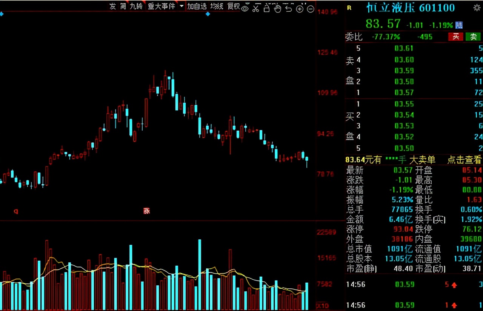Expand dropdown arrow next to 重大事件
This screenshot has width=483, height=311.
182,6
